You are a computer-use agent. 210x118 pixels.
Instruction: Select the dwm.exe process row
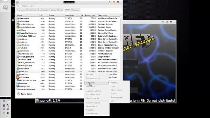tap(68, 48)
